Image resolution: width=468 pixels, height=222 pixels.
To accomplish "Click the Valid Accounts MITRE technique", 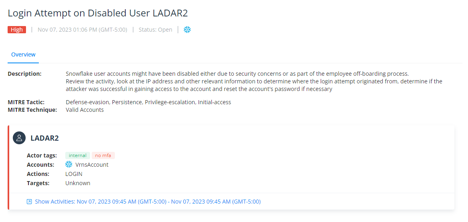I will [x=84, y=110].
